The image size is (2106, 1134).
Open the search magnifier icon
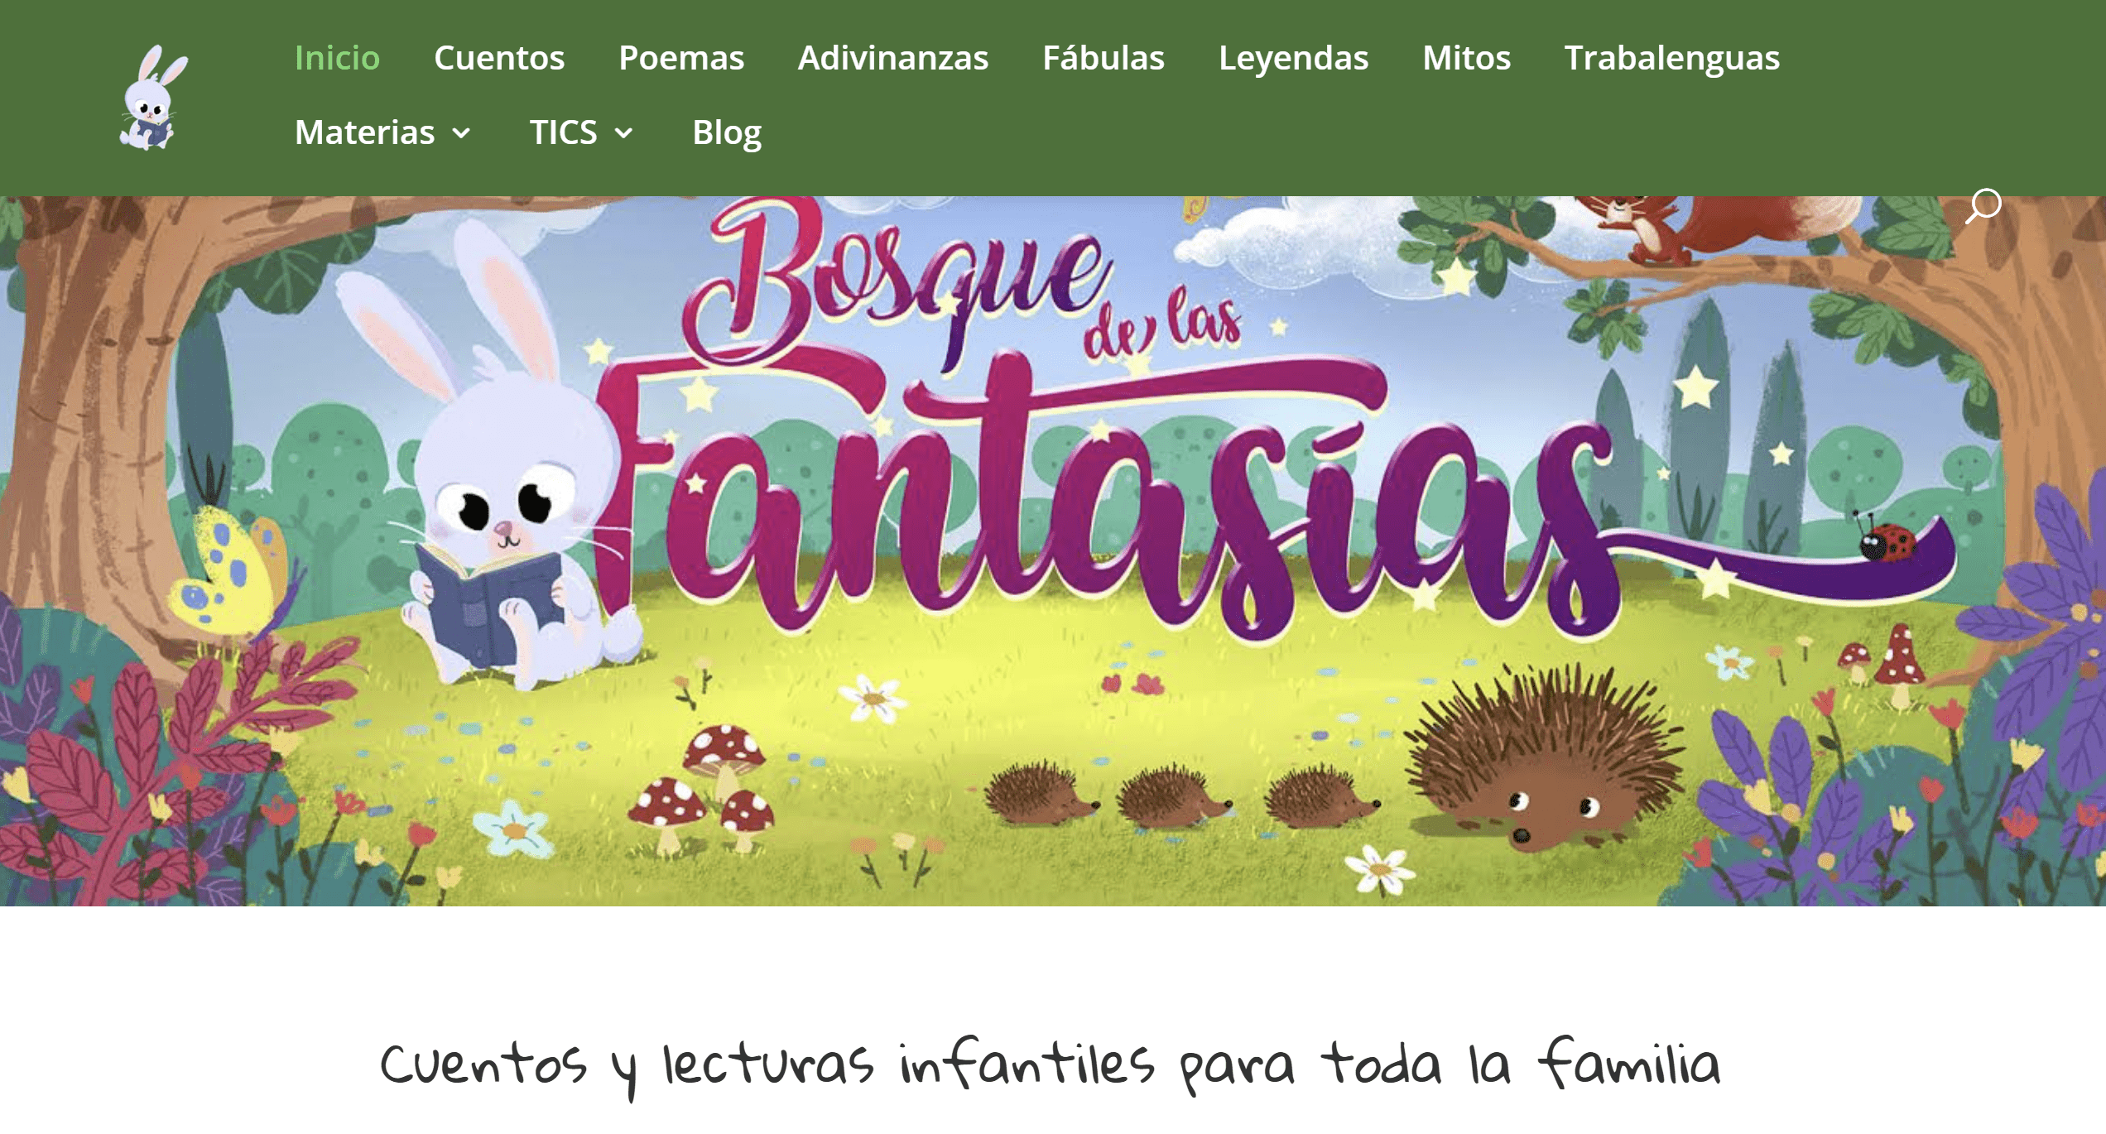pos(1983,206)
